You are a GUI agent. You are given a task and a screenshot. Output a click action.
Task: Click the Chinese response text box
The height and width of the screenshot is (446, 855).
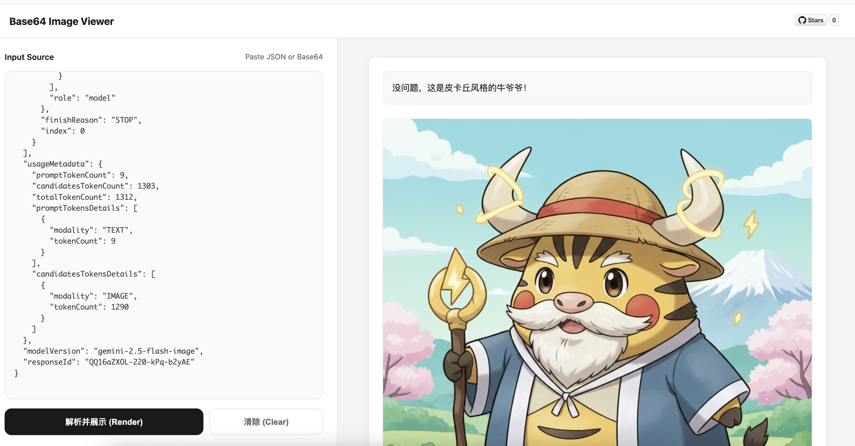coord(597,88)
